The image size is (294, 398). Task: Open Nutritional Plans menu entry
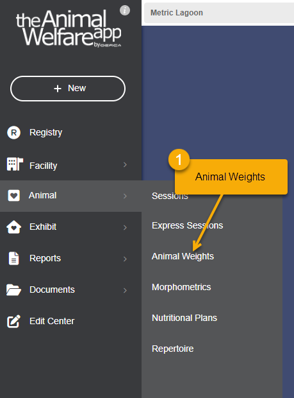coord(184,318)
